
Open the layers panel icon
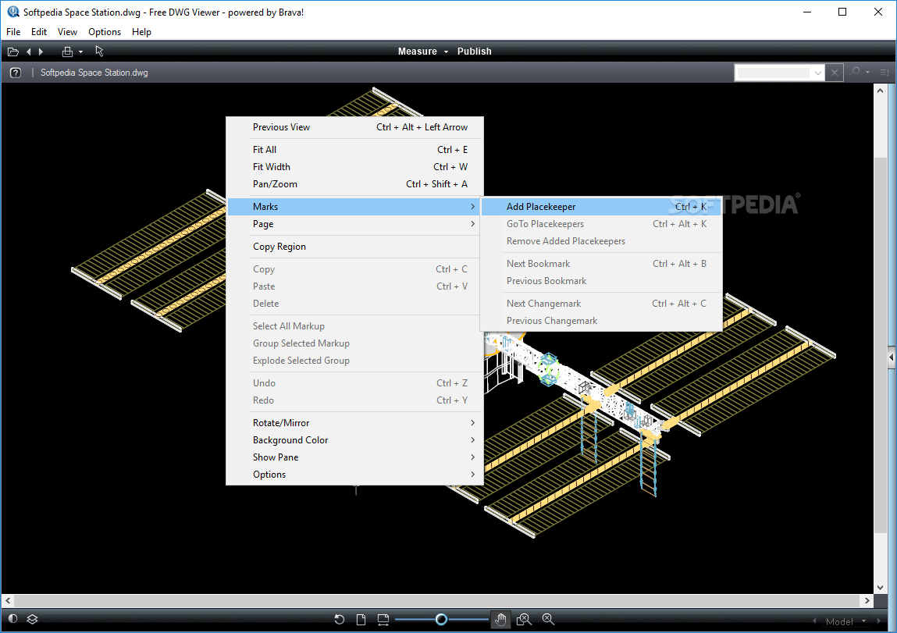tap(32, 619)
